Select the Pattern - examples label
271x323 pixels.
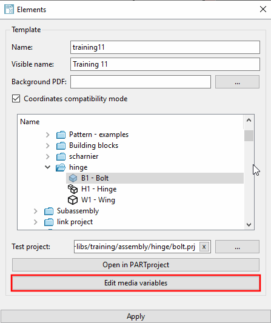pyautogui.click(x=99, y=135)
